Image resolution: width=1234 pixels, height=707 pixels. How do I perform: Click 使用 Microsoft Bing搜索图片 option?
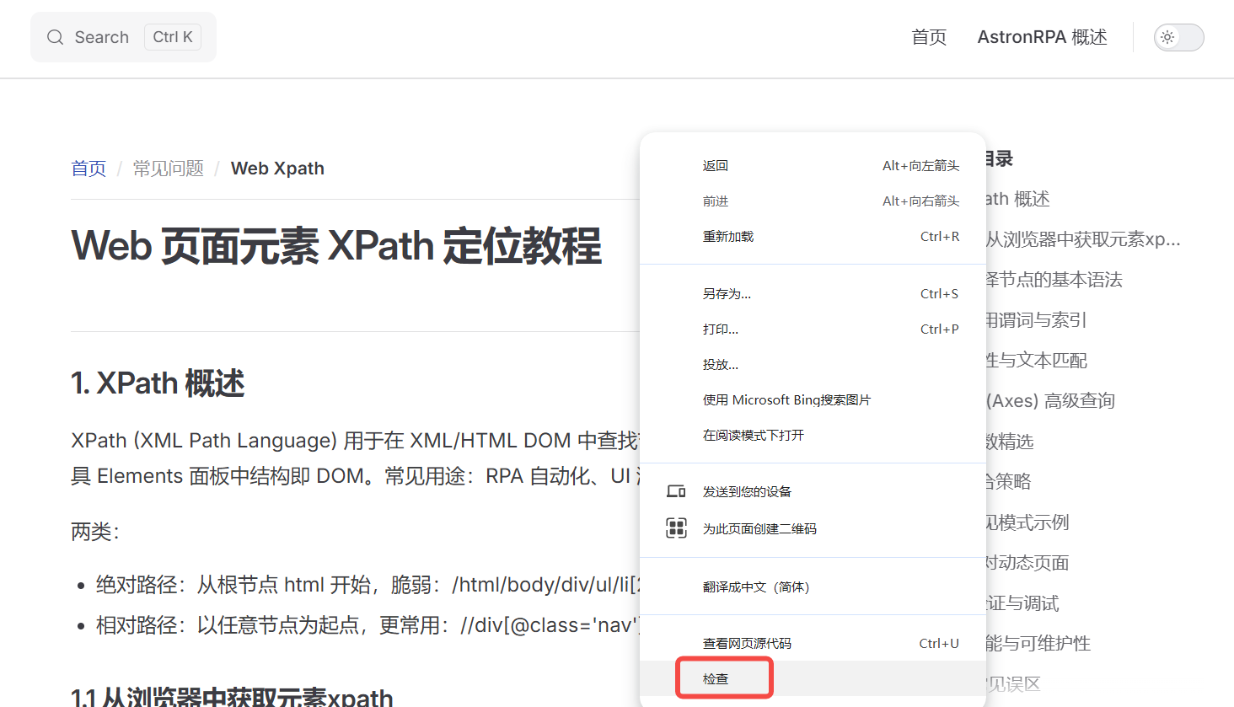click(x=786, y=400)
